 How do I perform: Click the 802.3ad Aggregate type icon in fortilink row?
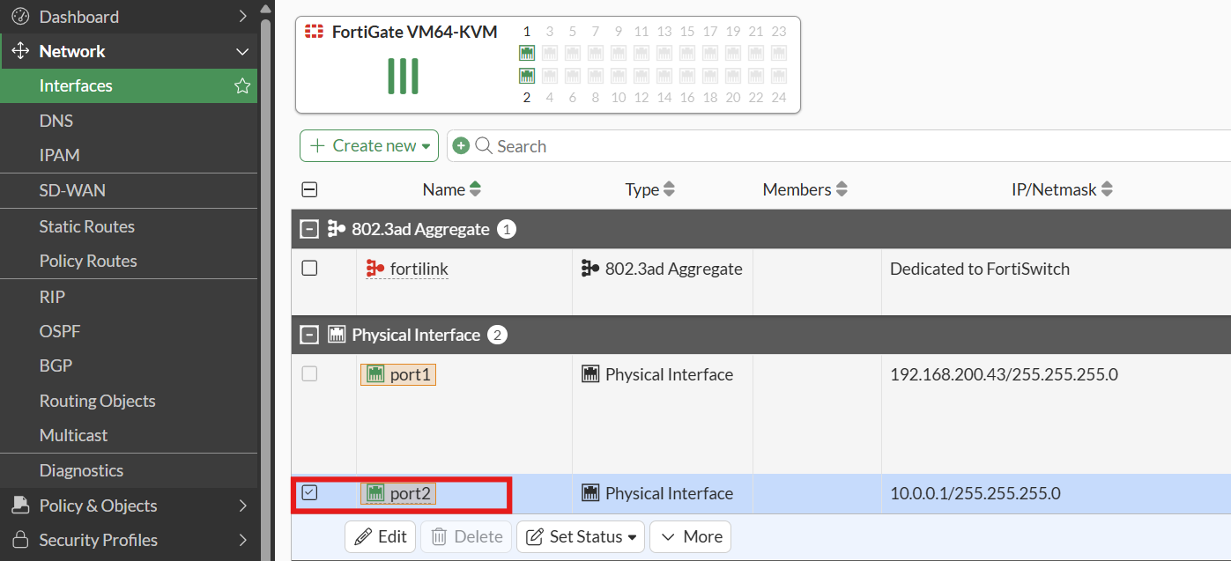pos(590,269)
